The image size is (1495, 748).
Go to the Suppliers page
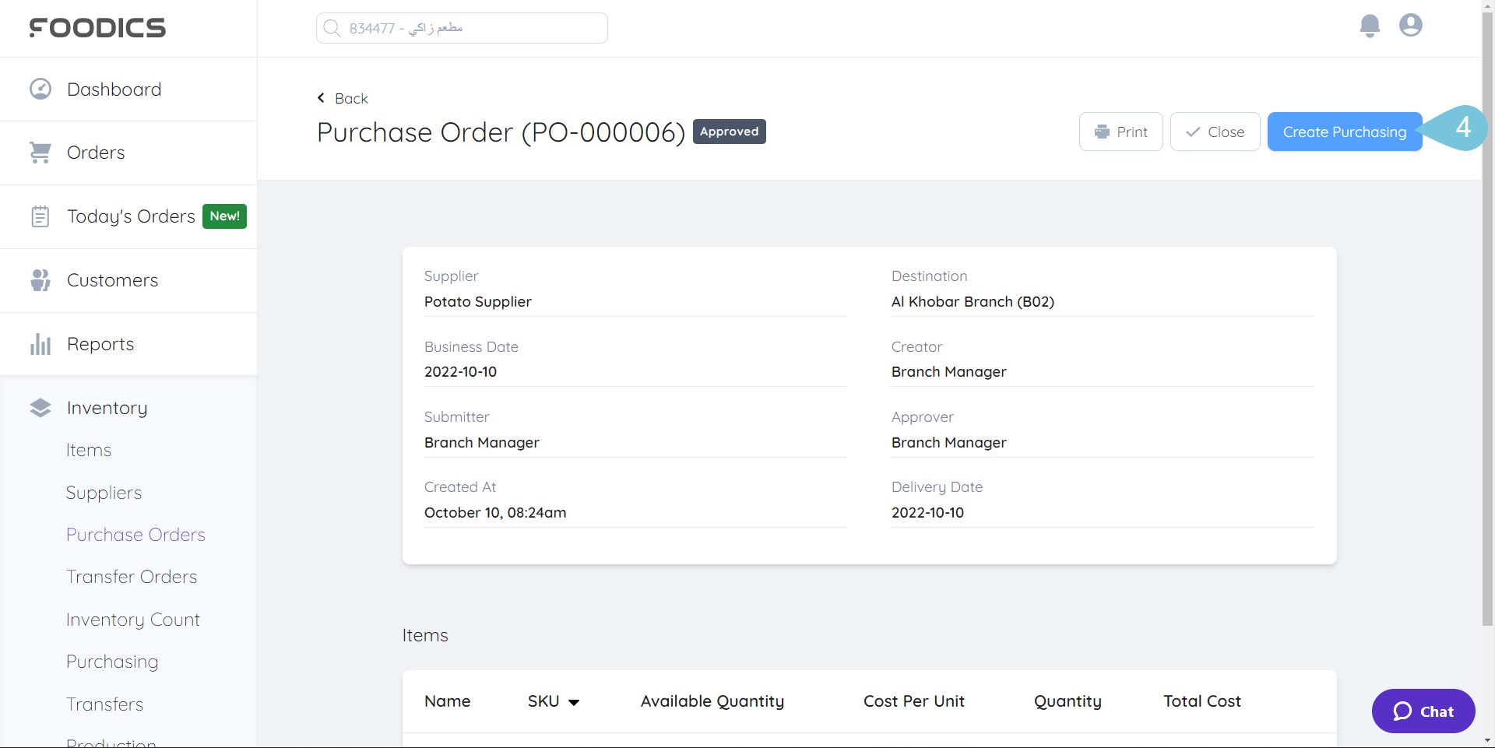(104, 492)
